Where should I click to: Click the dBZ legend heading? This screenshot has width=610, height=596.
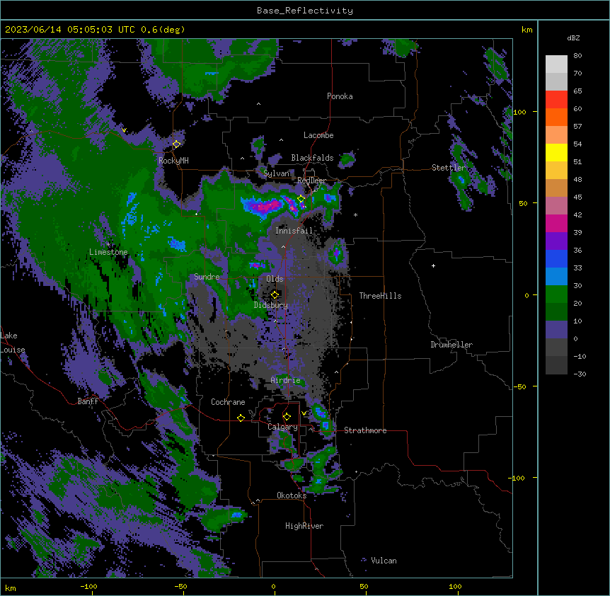[573, 38]
